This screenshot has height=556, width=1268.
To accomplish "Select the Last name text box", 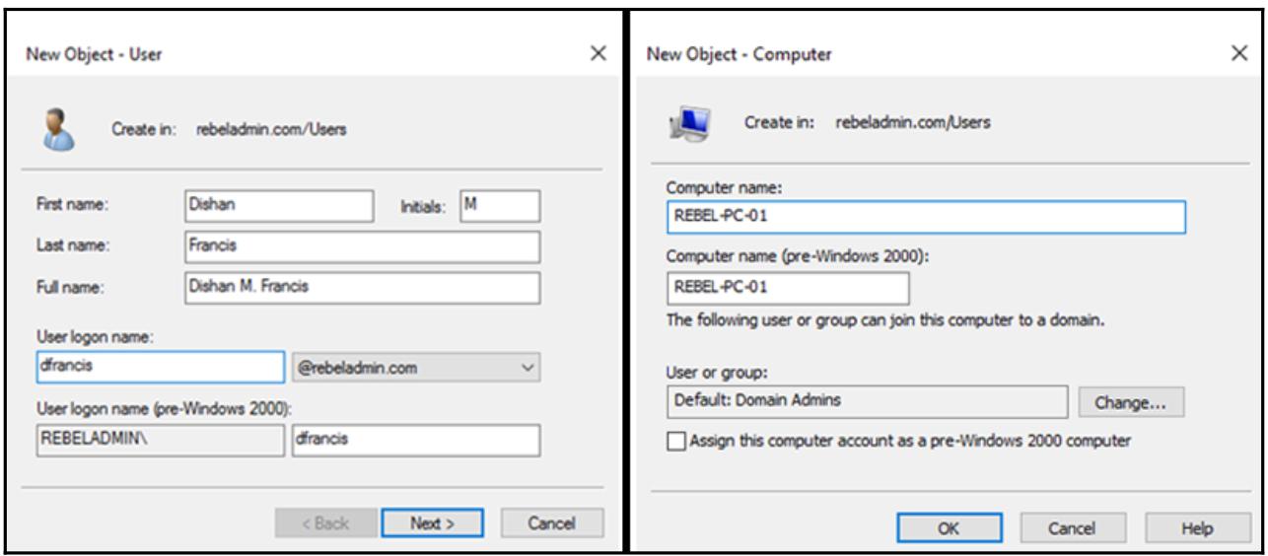I will click(361, 247).
